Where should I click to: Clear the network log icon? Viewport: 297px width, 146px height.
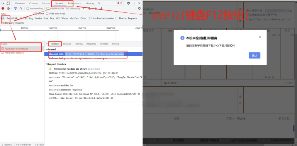(8, 9)
